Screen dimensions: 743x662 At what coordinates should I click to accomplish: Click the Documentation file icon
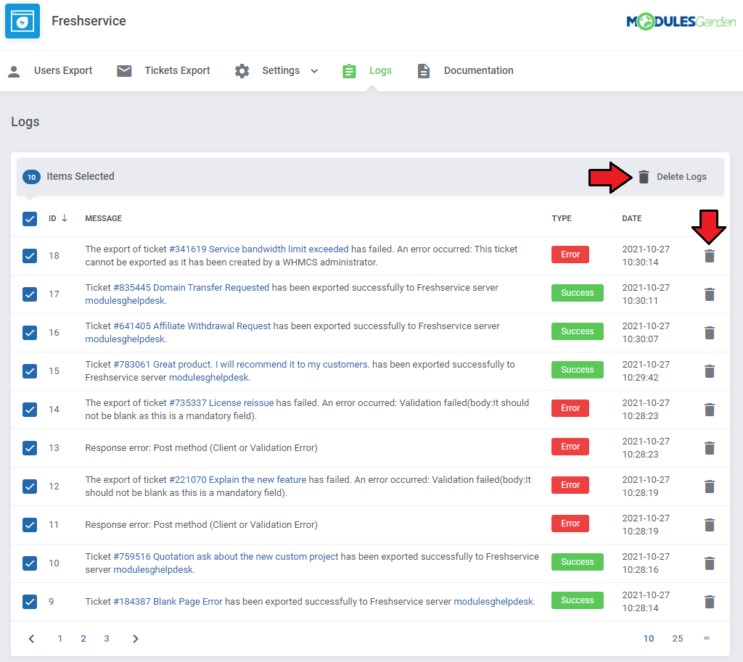click(x=424, y=71)
